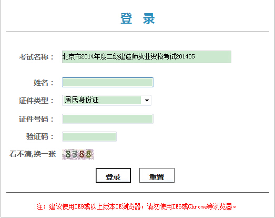Click the 8388 captcha image
Screen dimensions: 275x218
tap(78, 154)
